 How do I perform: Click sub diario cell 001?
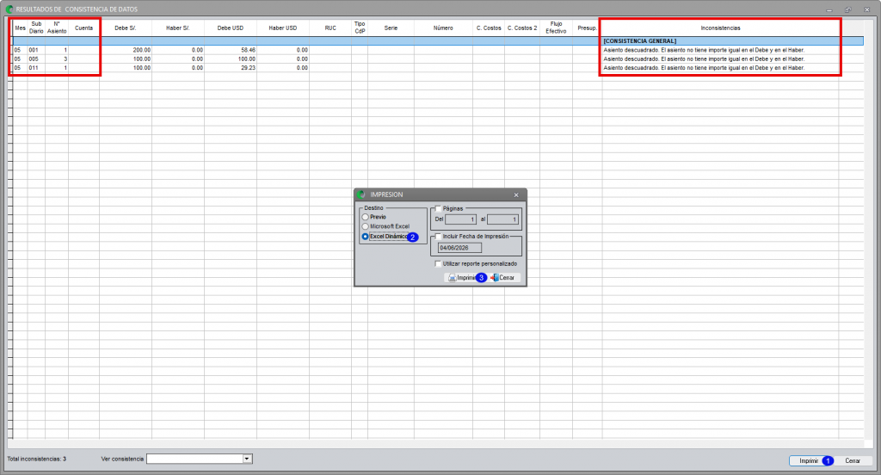tap(36, 50)
